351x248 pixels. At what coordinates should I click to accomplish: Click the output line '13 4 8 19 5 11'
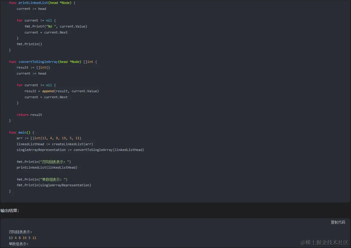coord(22,238)
